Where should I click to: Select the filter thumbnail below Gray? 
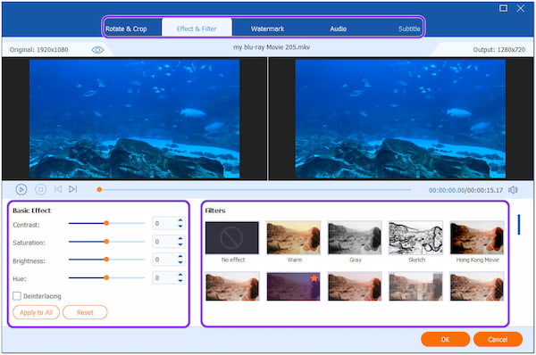coord(355,286)
